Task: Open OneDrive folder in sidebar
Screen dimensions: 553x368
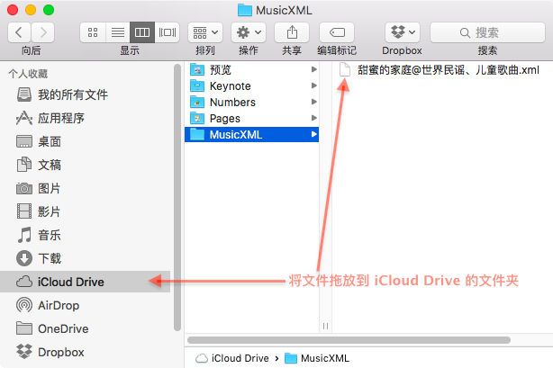Action: [x=62, y=328]
